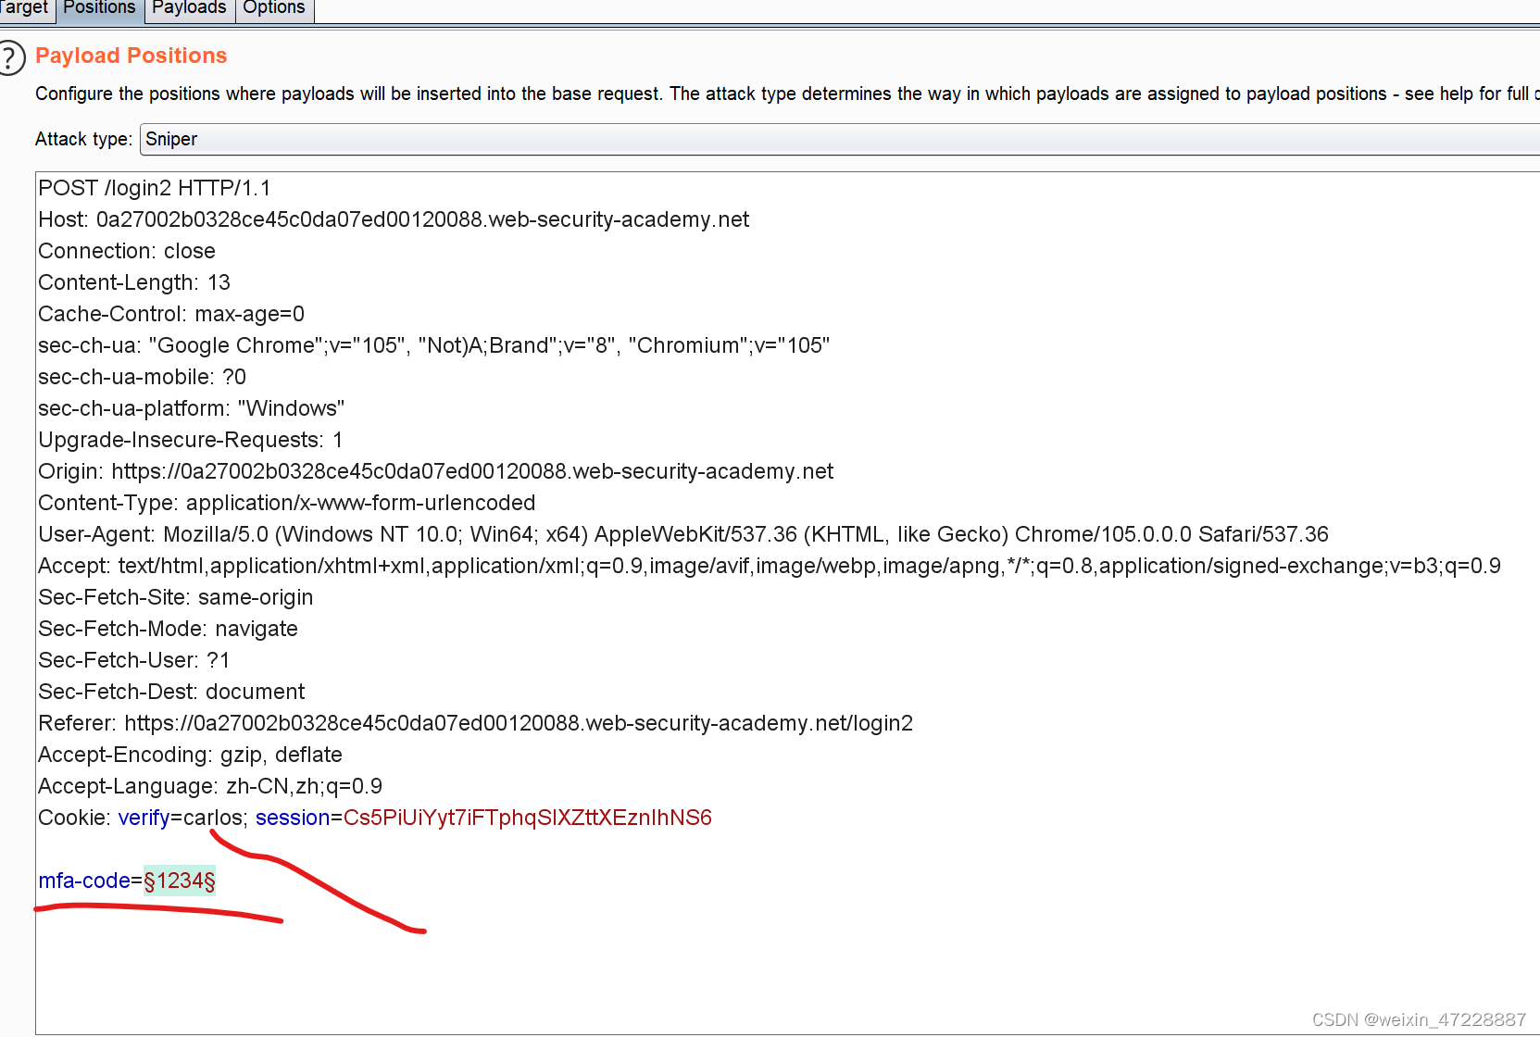Click the Origin header line
This screenshot has width=1540, height=1037.
tap(436, 471)
